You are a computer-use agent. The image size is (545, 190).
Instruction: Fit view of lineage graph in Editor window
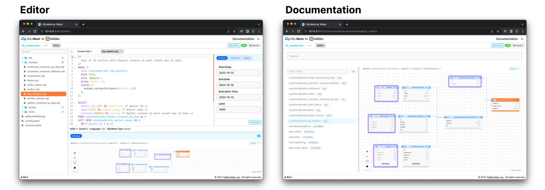tap(75, 162)
